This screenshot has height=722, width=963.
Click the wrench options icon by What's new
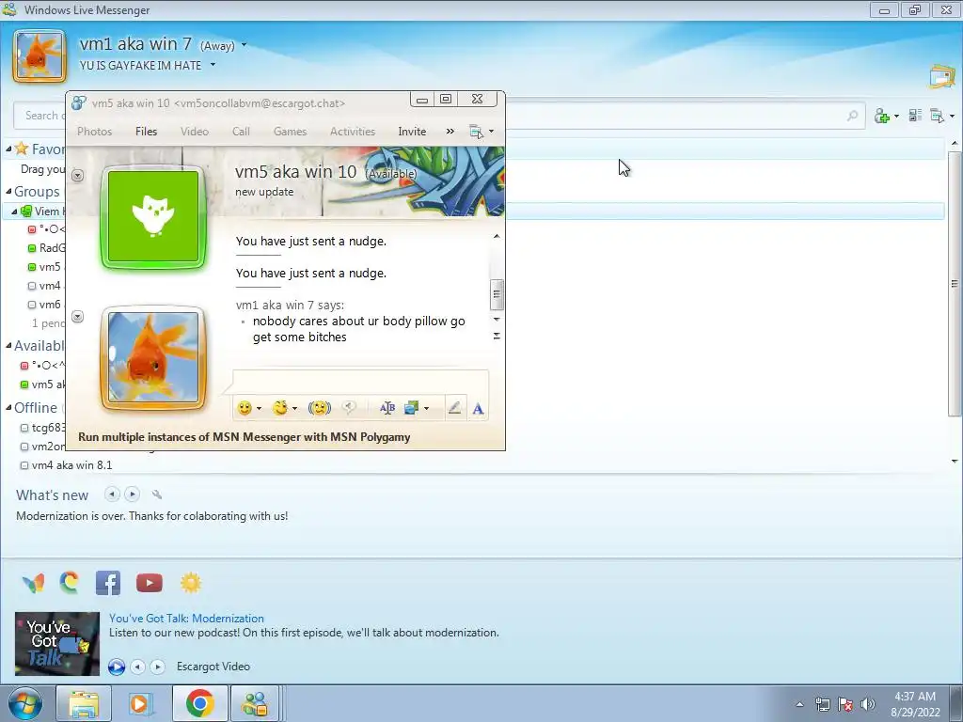(157, 494)
